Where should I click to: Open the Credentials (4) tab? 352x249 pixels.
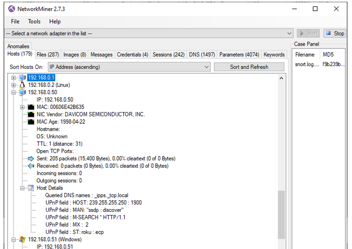[133, 55]
